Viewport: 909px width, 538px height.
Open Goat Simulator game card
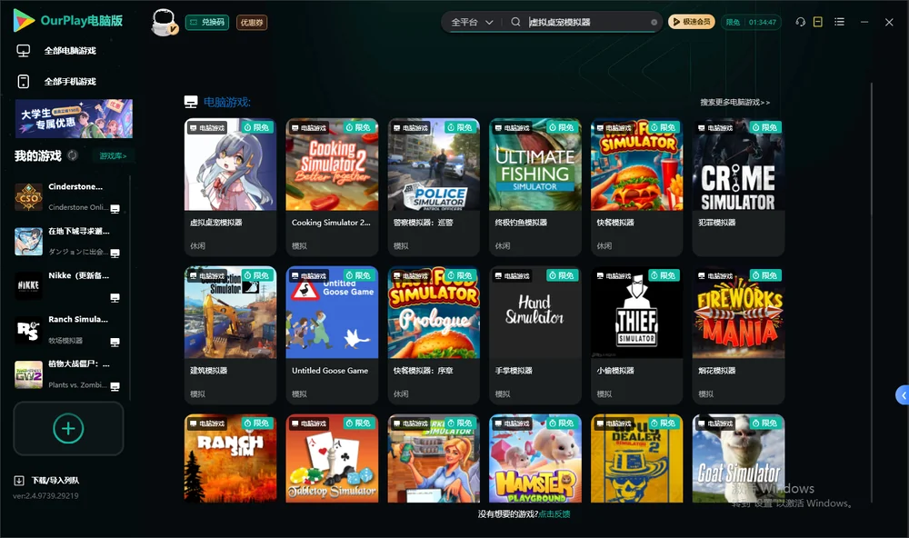click(738, 458)
